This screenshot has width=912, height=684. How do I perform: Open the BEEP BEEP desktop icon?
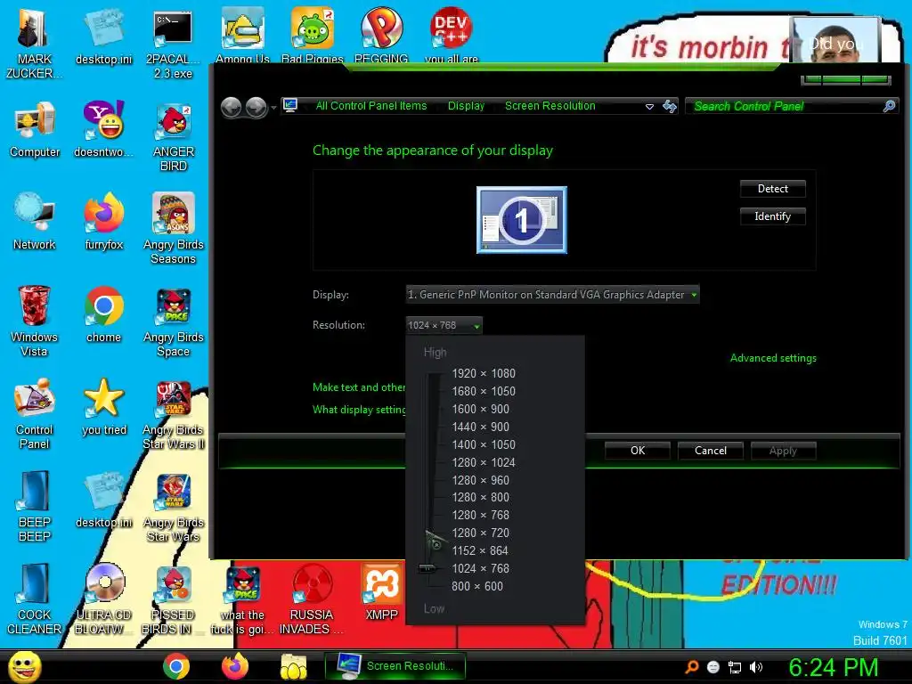coord(34,506)
